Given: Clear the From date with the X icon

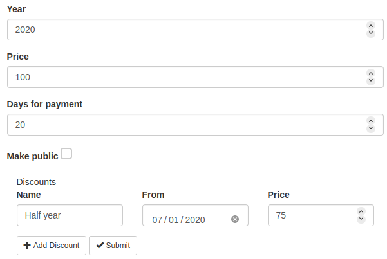Looking at the screenshot, I should click(235, 219).
